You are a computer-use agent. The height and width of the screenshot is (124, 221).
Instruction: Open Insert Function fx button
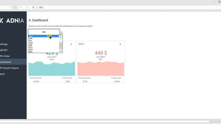(33, 7)
